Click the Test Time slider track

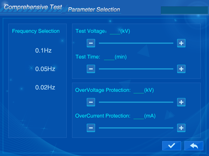(136, 69)
